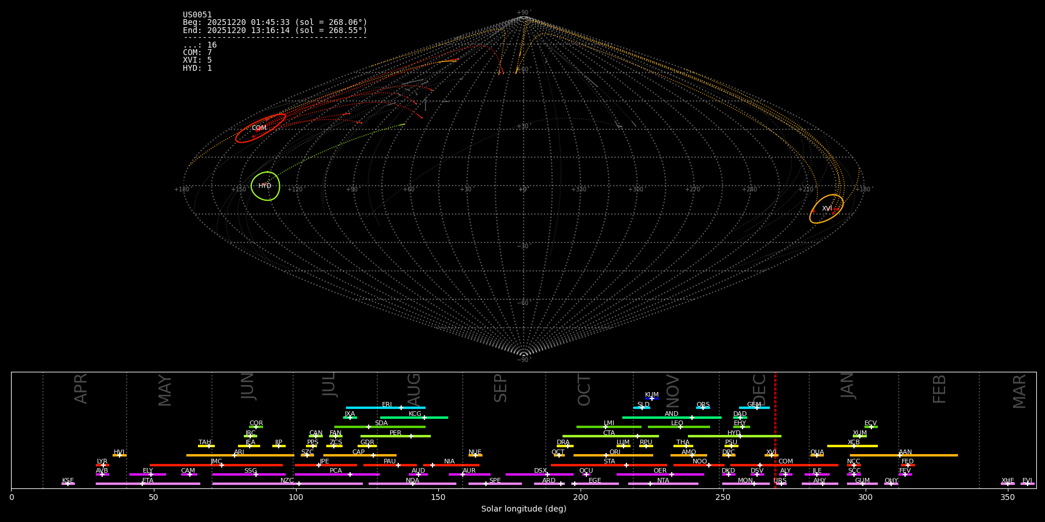Click the HYD: 1 count entry
The height and width of the screenshot is (522, 1045).
(197, 68)
